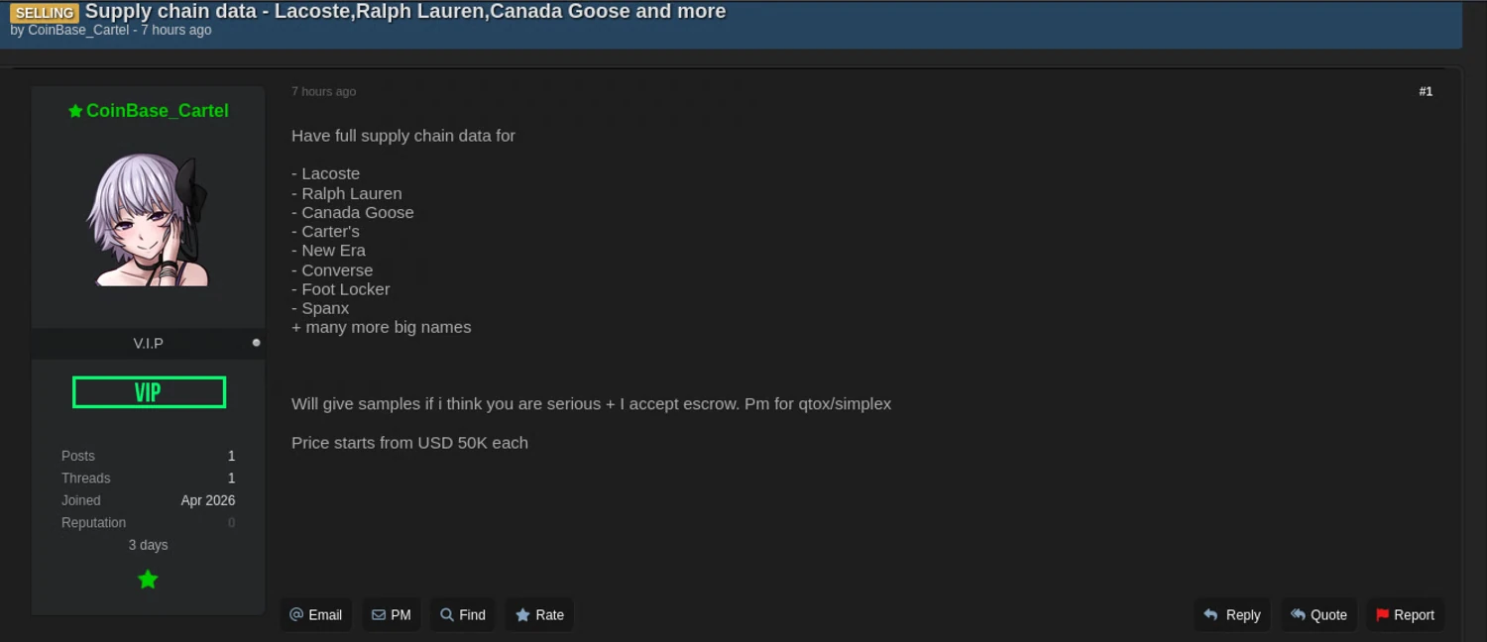1487x642 pixels.
Task: Reply to the supply chain post
Action: tap(1231, 615)
